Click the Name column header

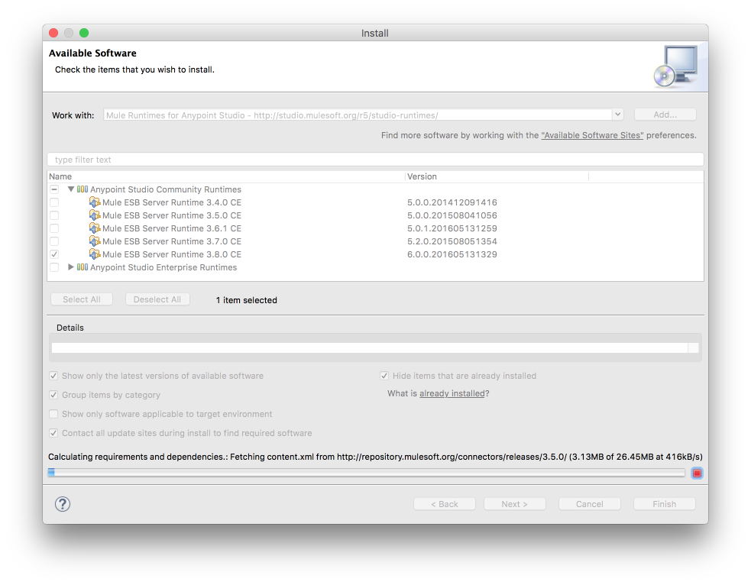tap(226, 176)
